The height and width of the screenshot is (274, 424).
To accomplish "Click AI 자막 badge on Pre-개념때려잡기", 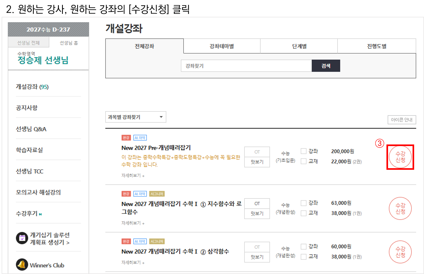I will [x=140, y=138].
